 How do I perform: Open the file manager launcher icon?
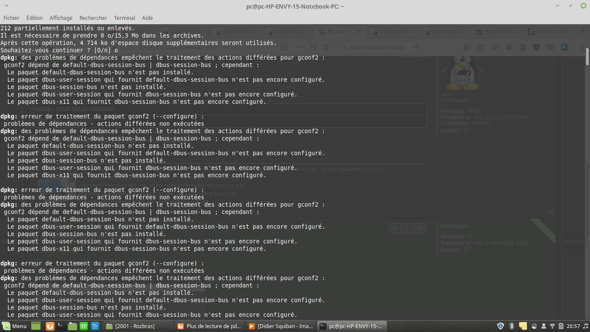73,326
